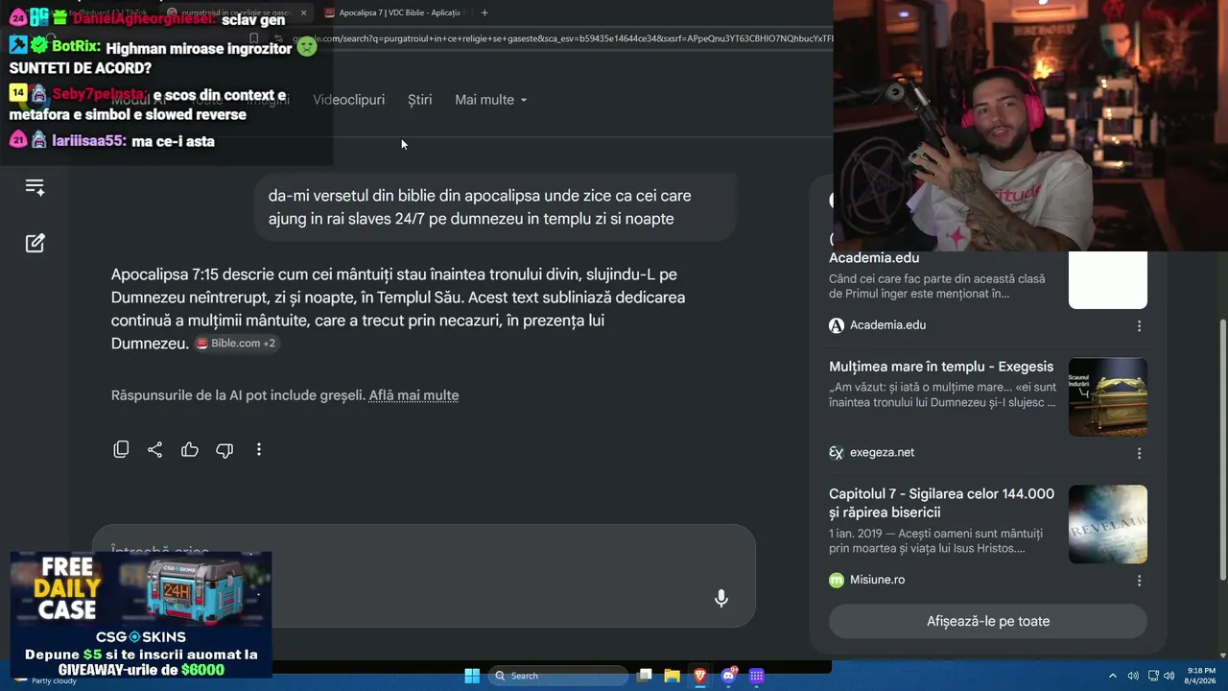
Task: Open Task View on the taskbar
Action: tap(646, 676)
